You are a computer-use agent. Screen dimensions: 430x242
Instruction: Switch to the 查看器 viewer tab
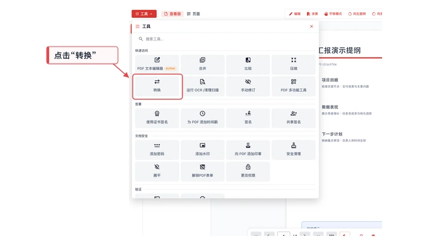pyautogui.click(x=172, y=13)
